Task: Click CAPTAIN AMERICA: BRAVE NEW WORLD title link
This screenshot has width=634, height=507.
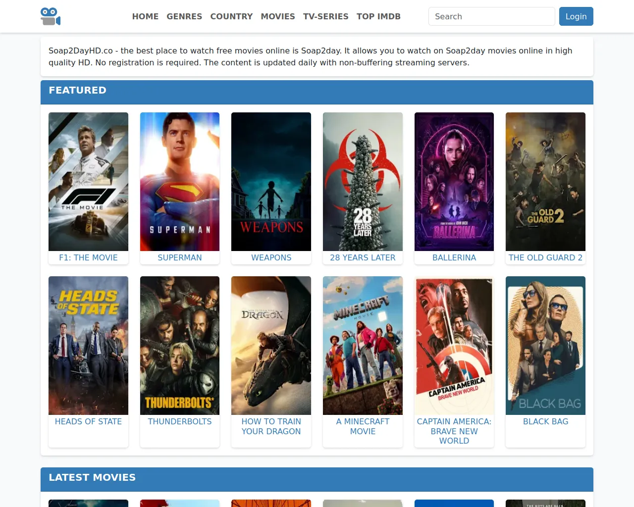Action: click(454, 431)
